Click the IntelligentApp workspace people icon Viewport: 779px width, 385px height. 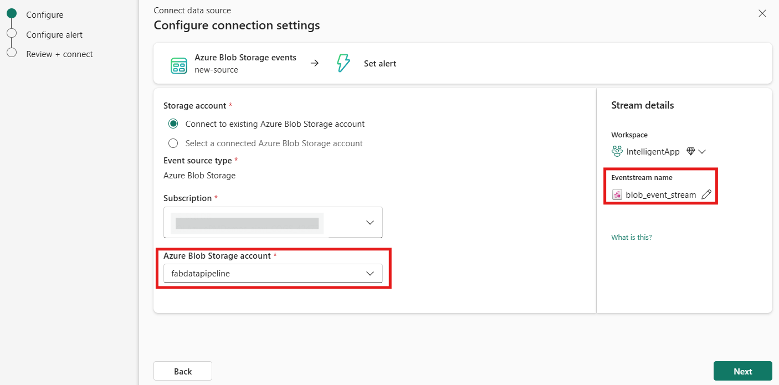click(x=617, y=151)
